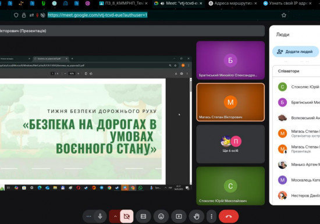This screenshot has width=320, height=224.
Task: Open pinned tab with pink circle icon
Action: click(x=87, y=3)
